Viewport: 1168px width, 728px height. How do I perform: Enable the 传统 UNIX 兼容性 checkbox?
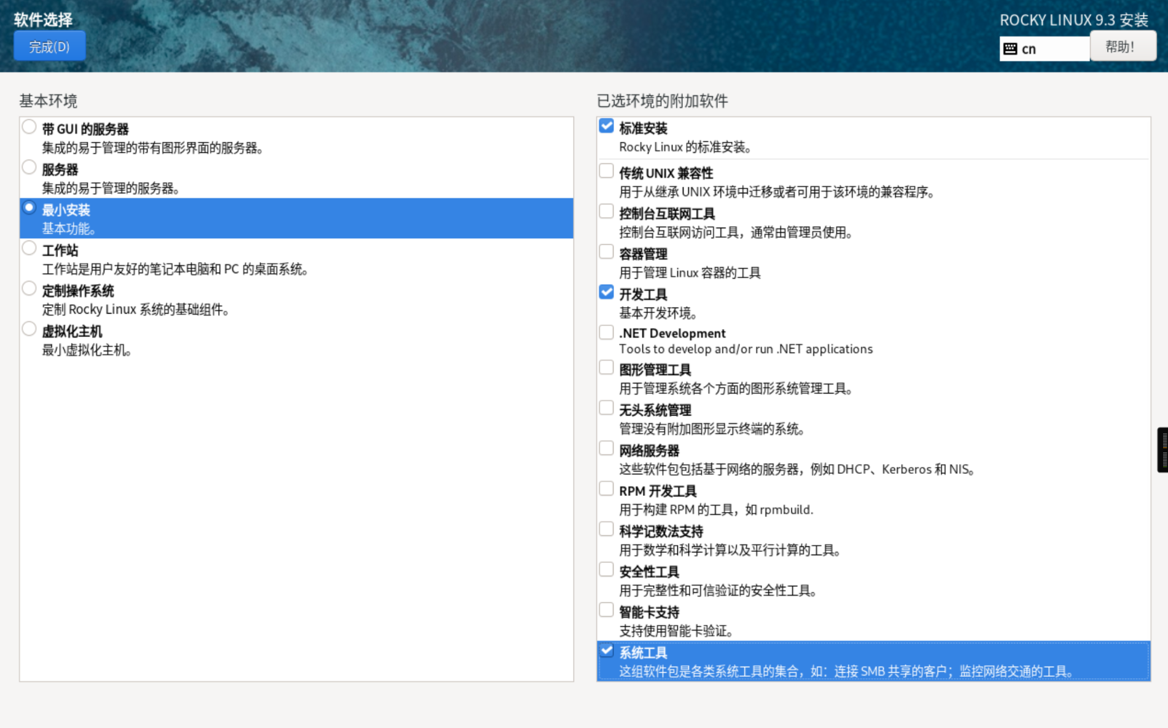606,171
